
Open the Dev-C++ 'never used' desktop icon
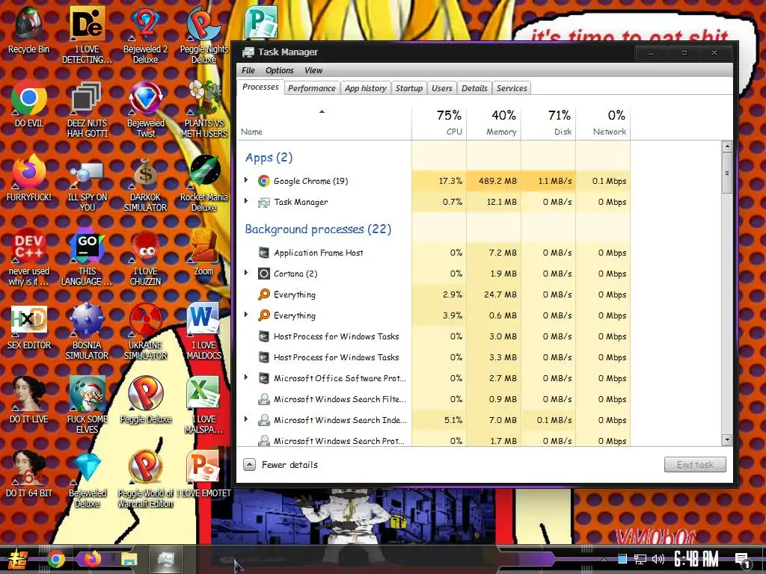[29, 257]
